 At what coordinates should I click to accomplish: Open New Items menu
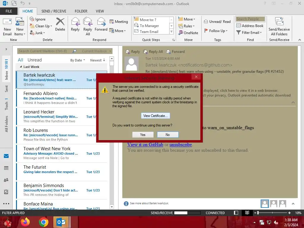20,27
